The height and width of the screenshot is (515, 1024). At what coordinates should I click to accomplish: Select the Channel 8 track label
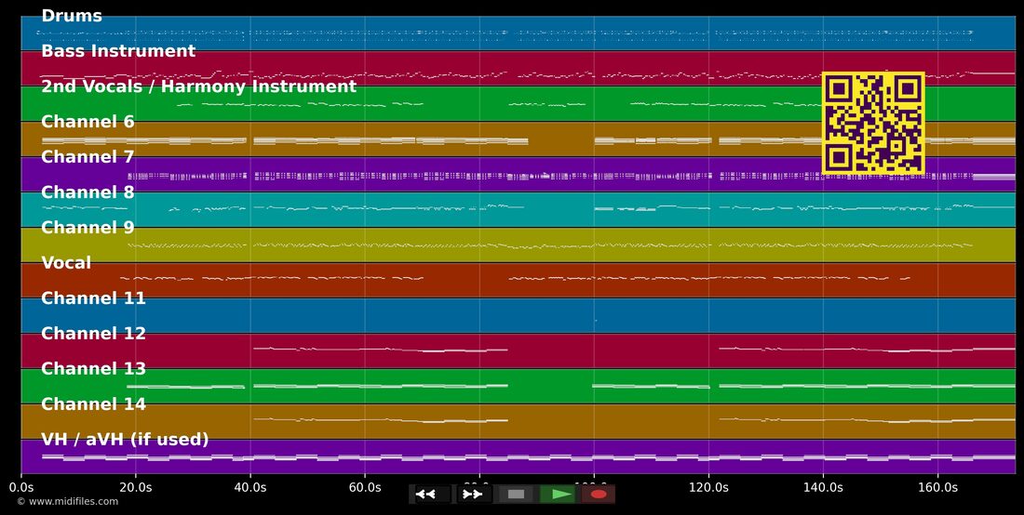88,191
